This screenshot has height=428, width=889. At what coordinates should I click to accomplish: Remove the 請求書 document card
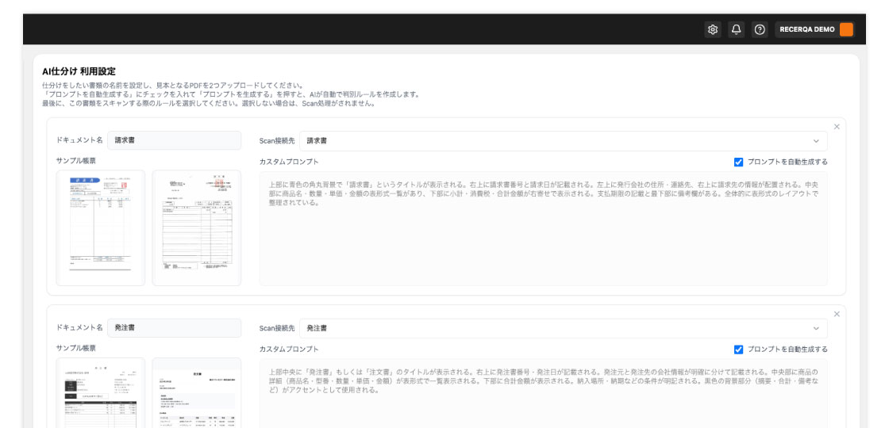pos(837,126)
